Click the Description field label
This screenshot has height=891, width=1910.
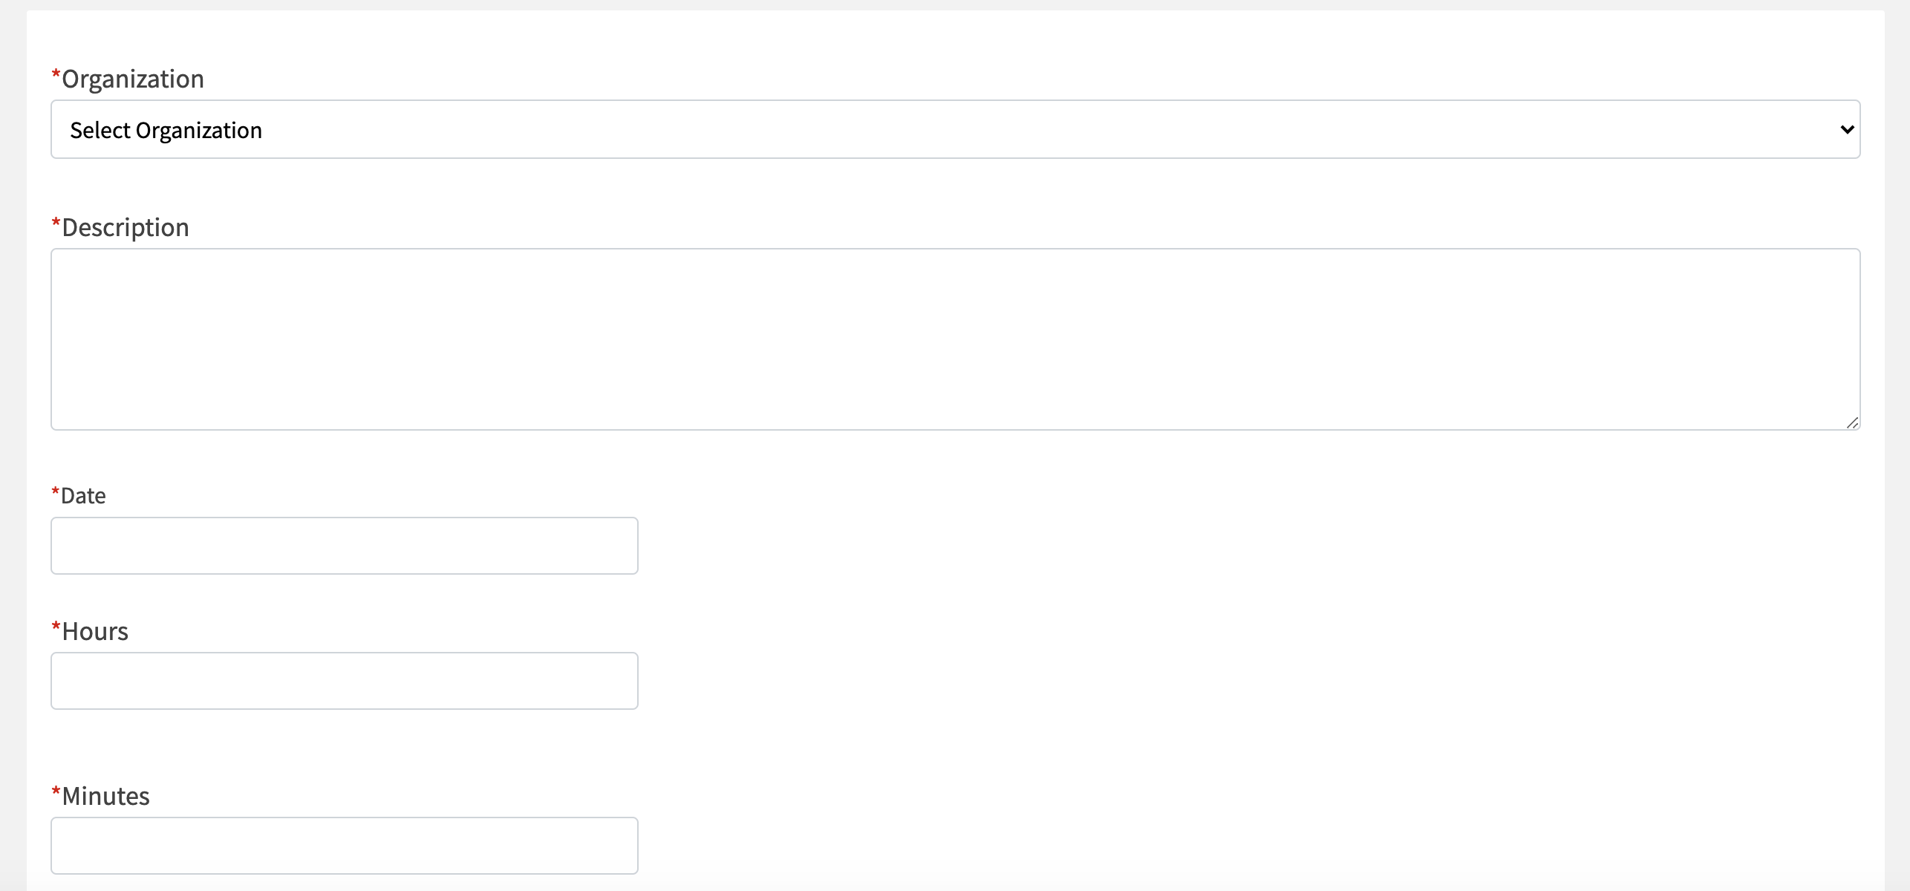point(125,227)
